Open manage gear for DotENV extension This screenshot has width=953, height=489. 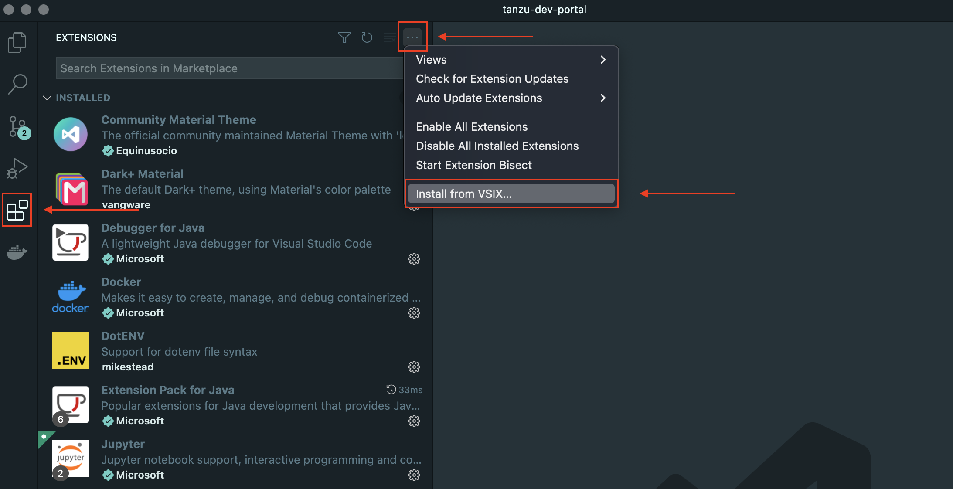[414, 367]
